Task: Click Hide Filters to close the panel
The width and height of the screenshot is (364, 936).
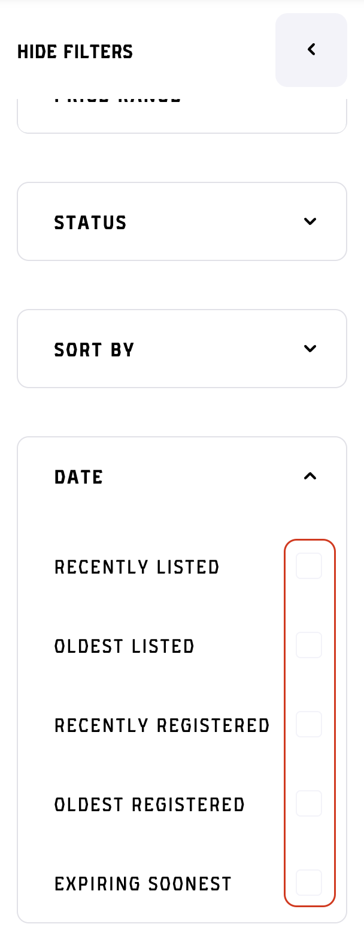Action: coord(74,51)
